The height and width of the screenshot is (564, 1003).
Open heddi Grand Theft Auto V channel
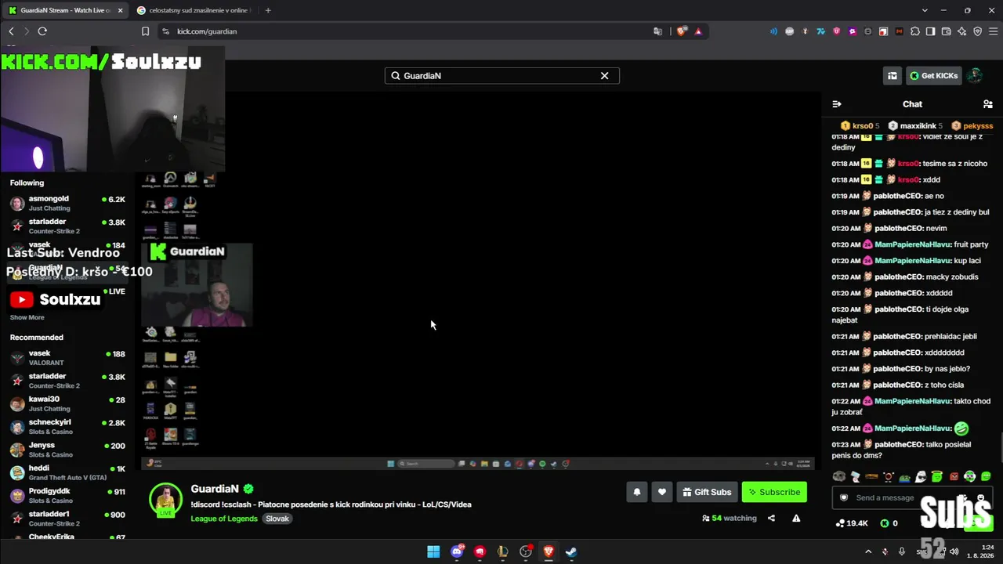click(67, 473)
